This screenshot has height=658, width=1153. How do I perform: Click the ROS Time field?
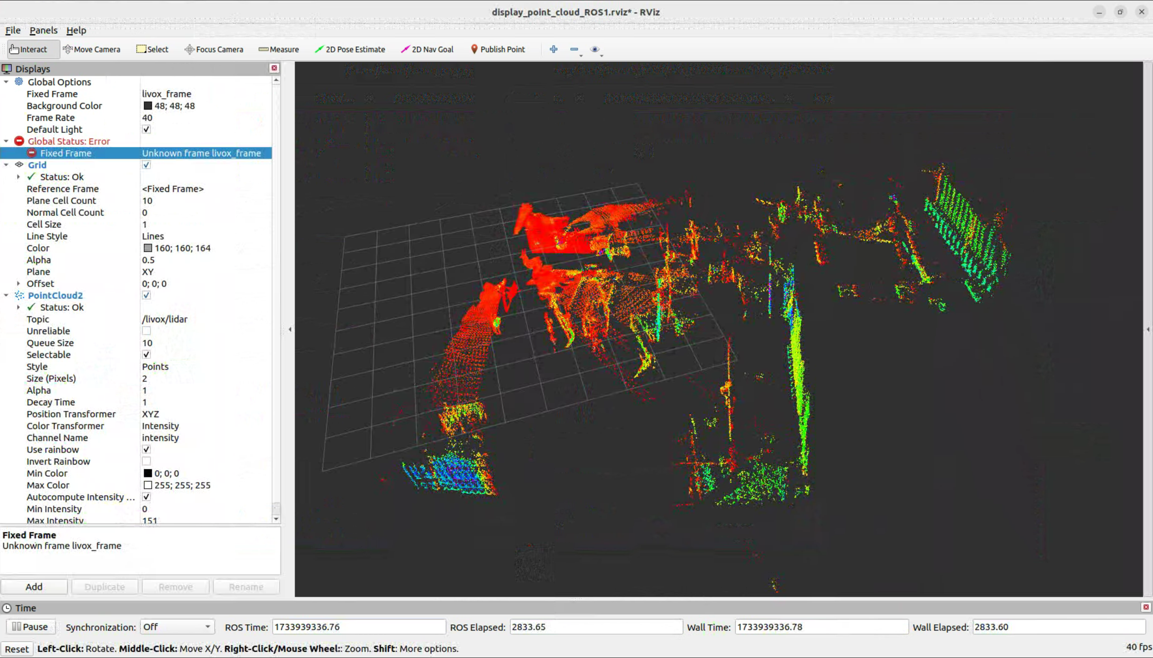click(x=358, y=627)
